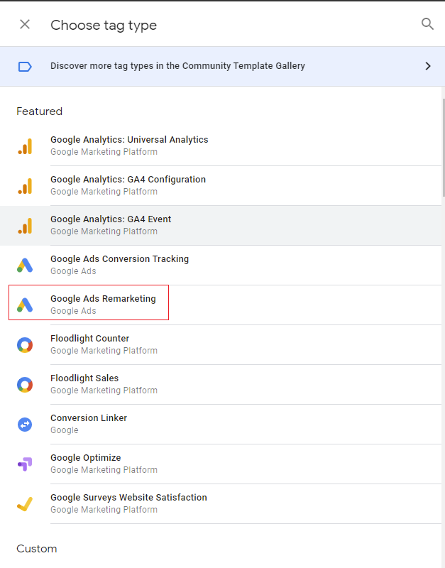The image size is (445, 568).
Task: Click the GA4 Event analytics icon
Action: (25, 226)
